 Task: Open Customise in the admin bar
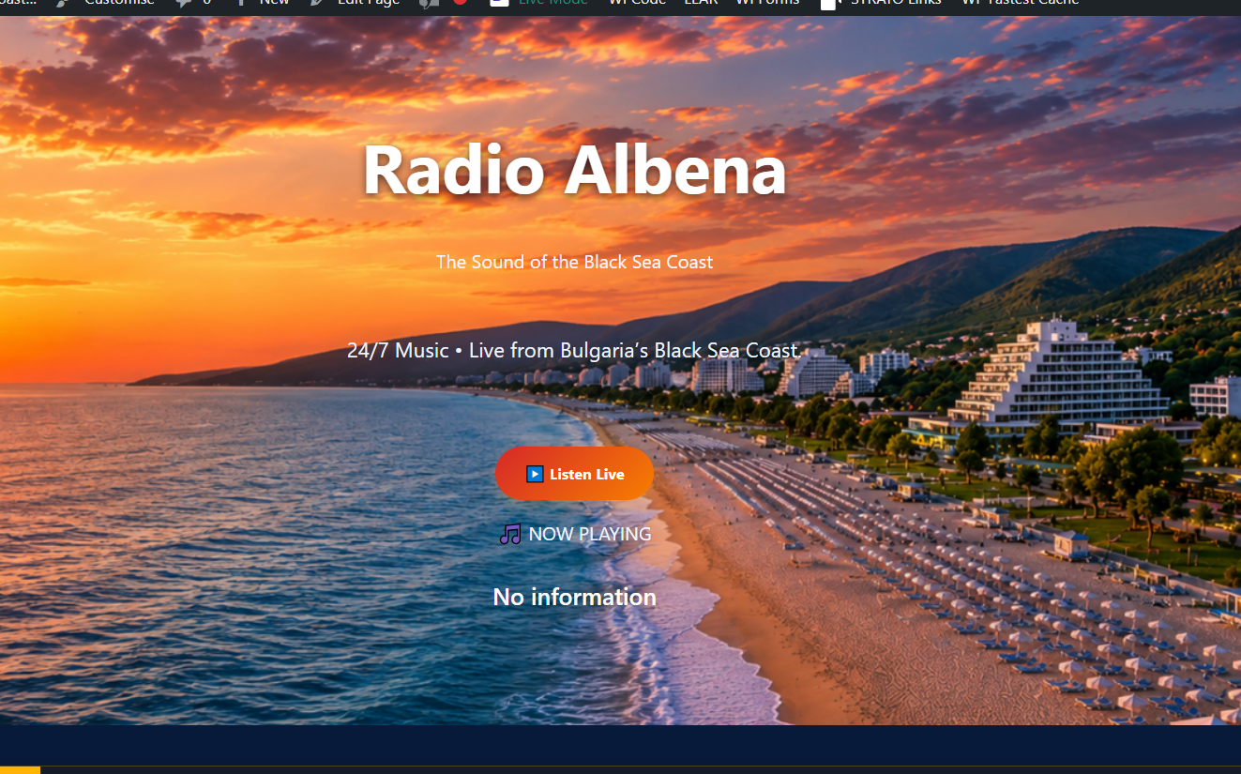tap(105, 4)
